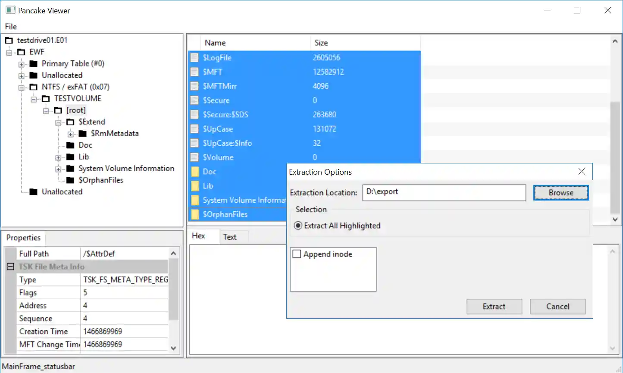Open the File menu
The height and width of the screenshot is (373, 623).
(11, 27)
